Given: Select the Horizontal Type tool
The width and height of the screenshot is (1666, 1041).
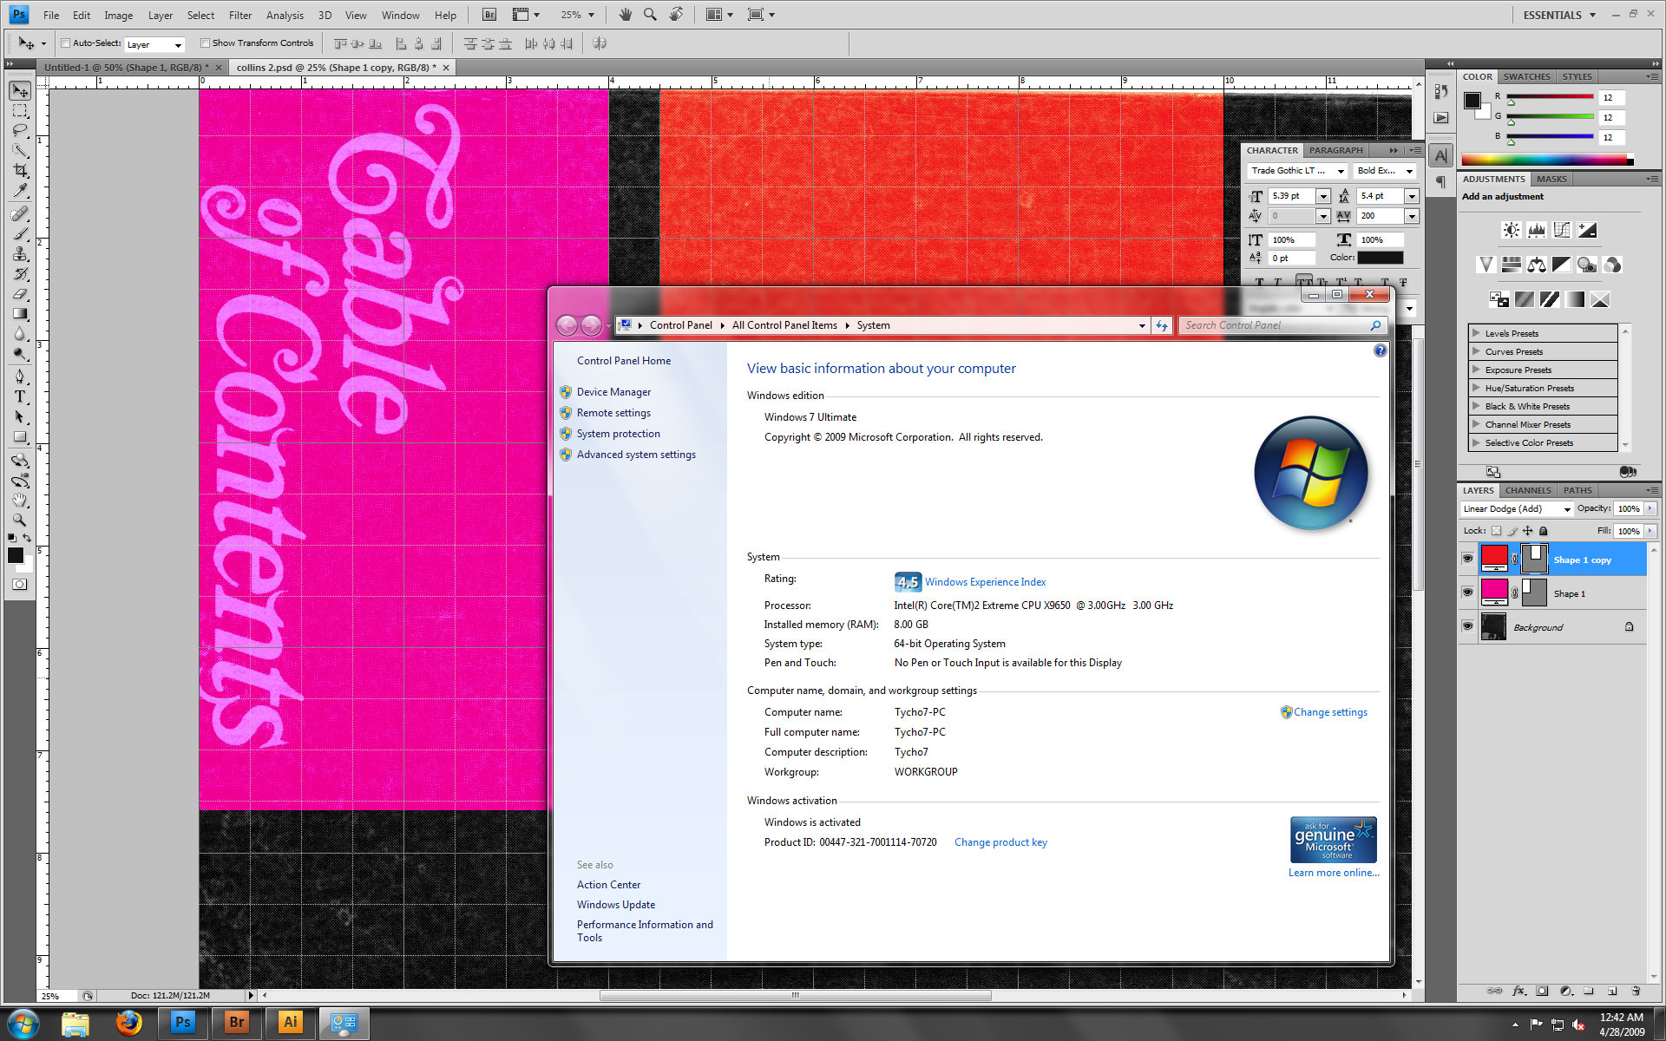Looking at the screenshot, I should 20,396.
